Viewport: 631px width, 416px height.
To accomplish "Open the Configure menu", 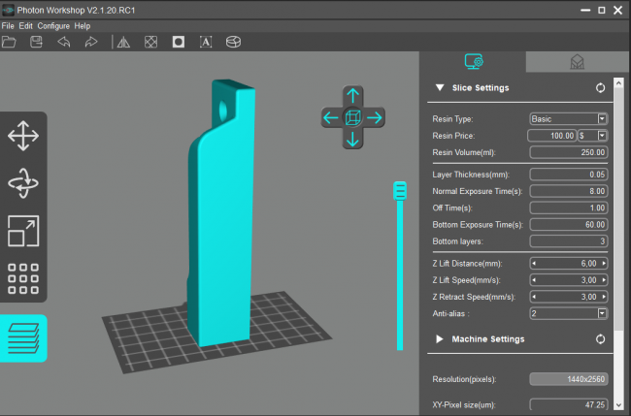I will [54, 25].
